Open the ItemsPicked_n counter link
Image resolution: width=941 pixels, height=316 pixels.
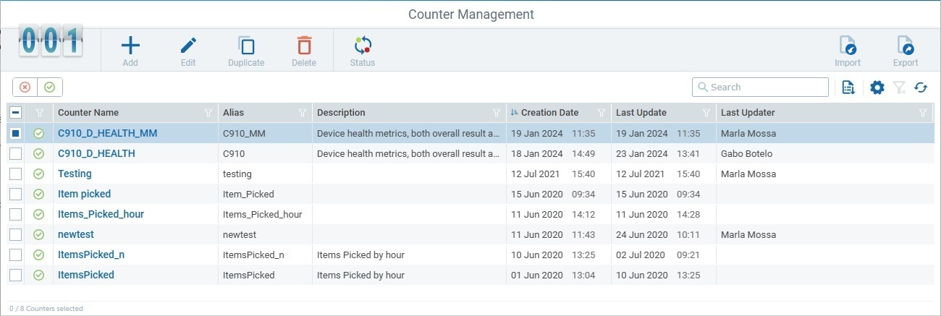91,255
